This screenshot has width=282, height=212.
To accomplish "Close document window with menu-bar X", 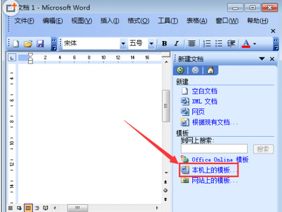I will point(273,31).
